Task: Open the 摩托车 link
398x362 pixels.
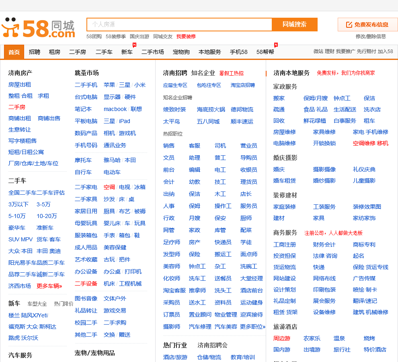Action: [83, 160]
